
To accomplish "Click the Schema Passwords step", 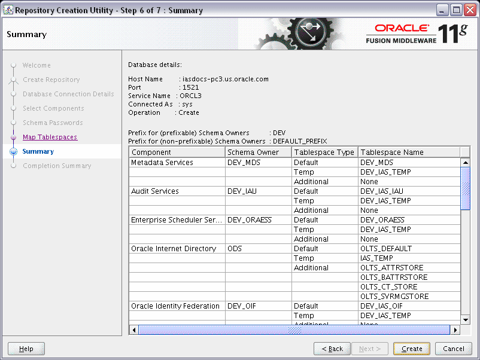I will (53, 123).
